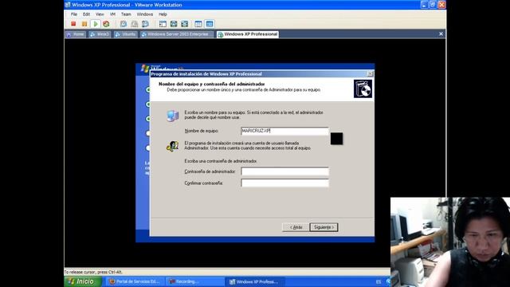Click the ES language indicator in tray
510x287 pixels.
(379, 281)
